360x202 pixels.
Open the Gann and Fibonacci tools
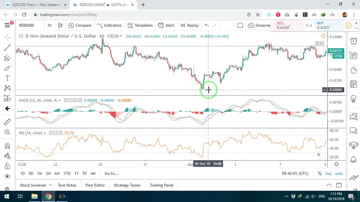pos(7,58)
